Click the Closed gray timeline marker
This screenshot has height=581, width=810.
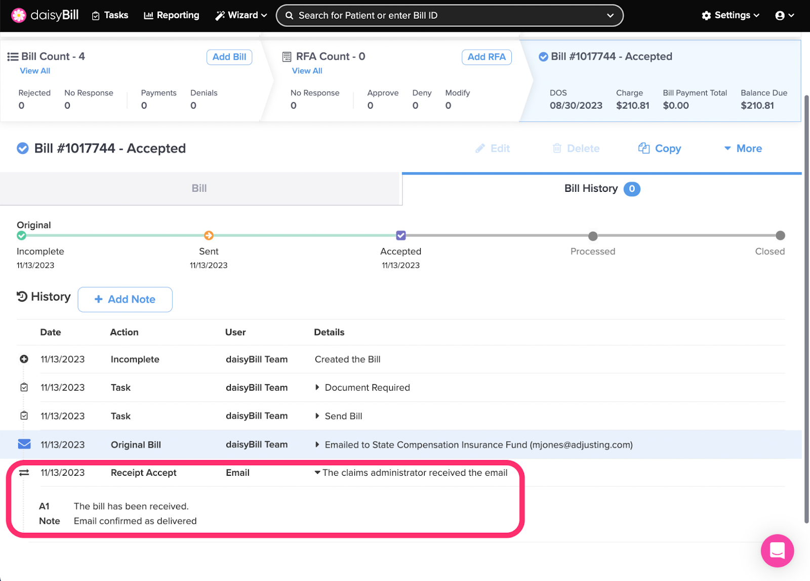click(x=781, y=235)
